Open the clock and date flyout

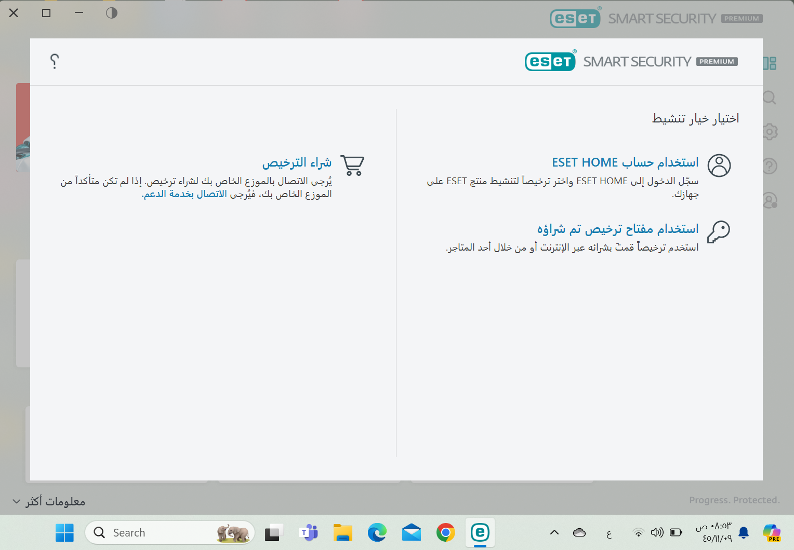pos(714,532)
